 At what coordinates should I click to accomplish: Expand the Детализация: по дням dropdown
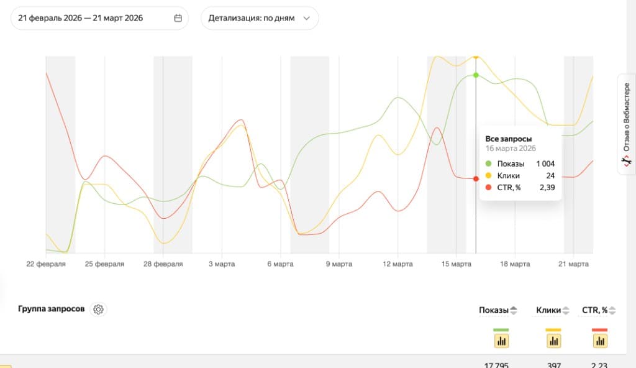point(259,18)
